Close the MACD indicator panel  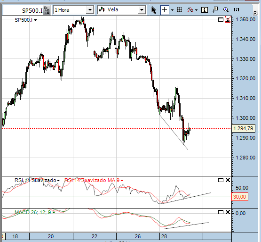(228, 212)
